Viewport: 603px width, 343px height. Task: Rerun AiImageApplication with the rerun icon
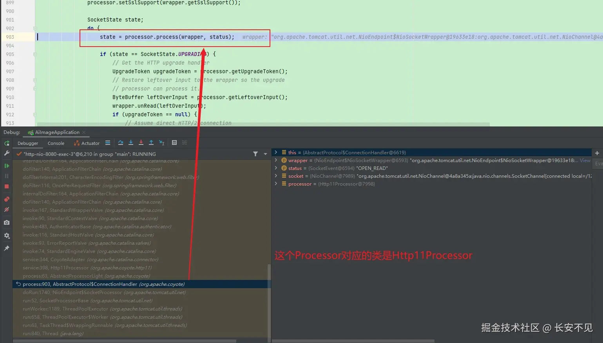(7, 143)
